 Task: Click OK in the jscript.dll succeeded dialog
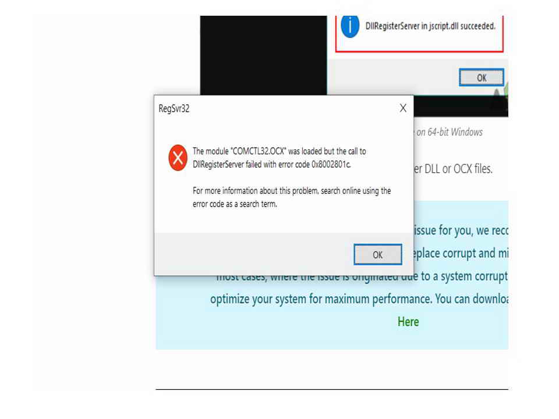(482, 77)
